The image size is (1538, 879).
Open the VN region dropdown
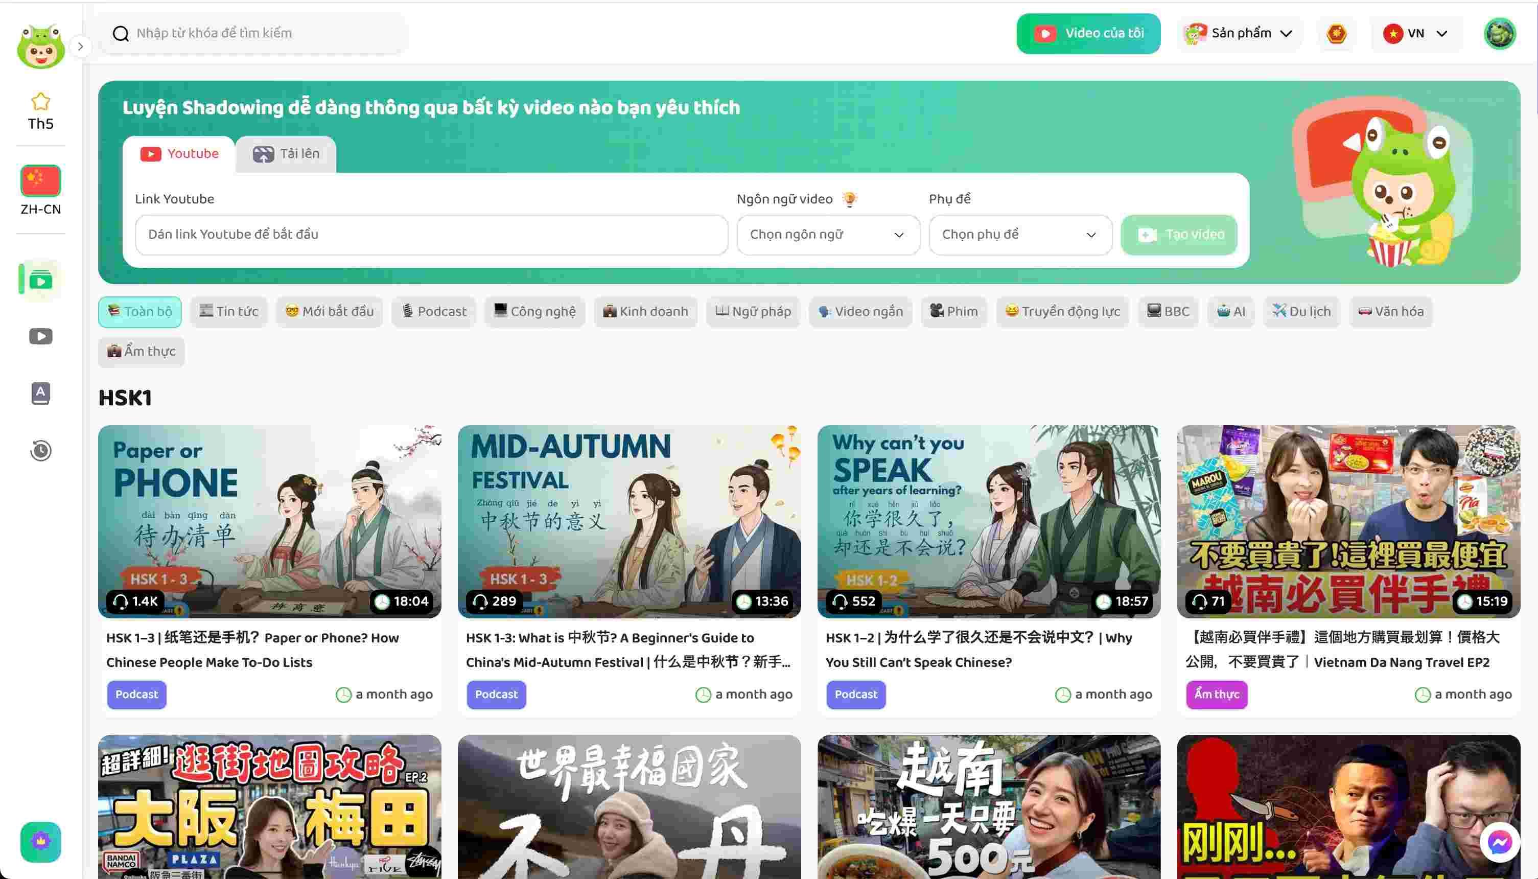click(1416, 33)
